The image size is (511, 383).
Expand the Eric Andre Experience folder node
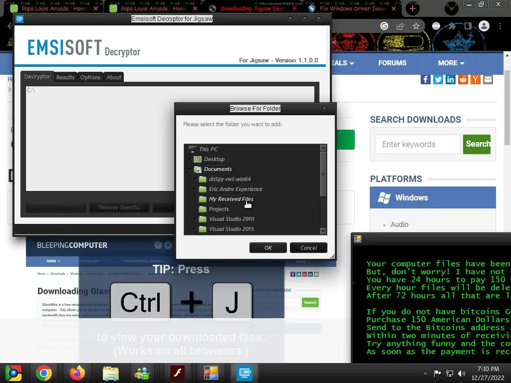coord(195,189)
